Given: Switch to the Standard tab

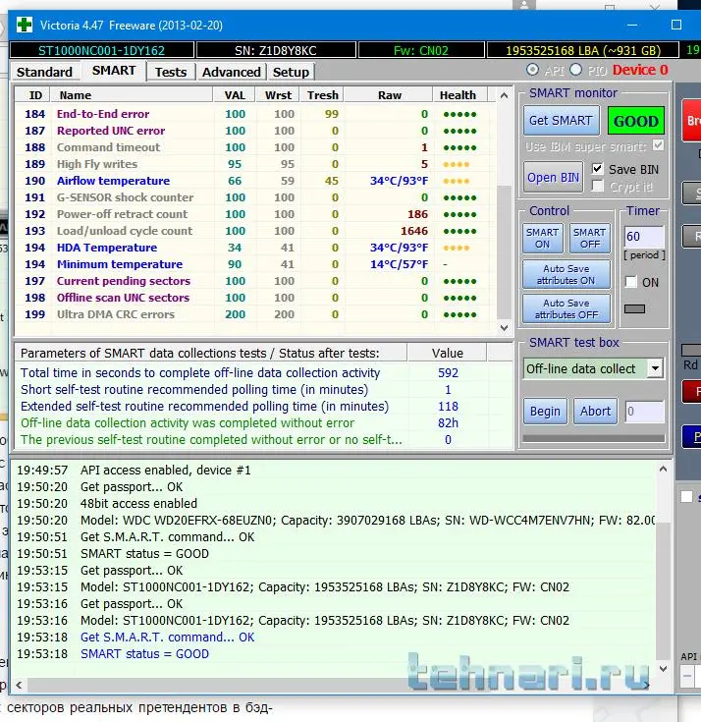Looking at the screenshot, I should point(44,73).
